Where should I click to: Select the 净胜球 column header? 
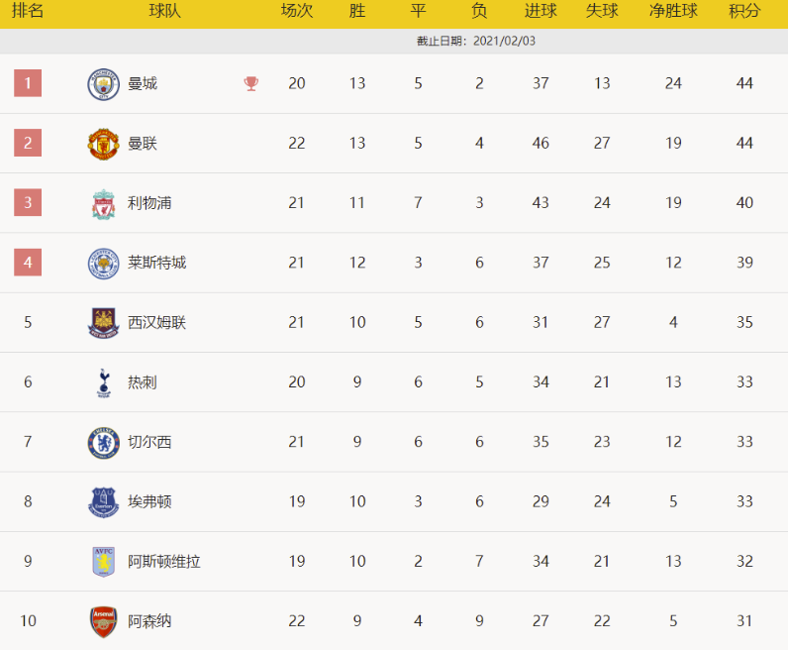coord(673,12)
